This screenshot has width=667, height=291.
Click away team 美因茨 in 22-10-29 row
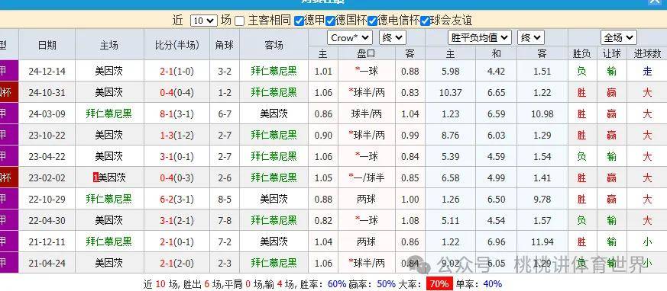274,199
